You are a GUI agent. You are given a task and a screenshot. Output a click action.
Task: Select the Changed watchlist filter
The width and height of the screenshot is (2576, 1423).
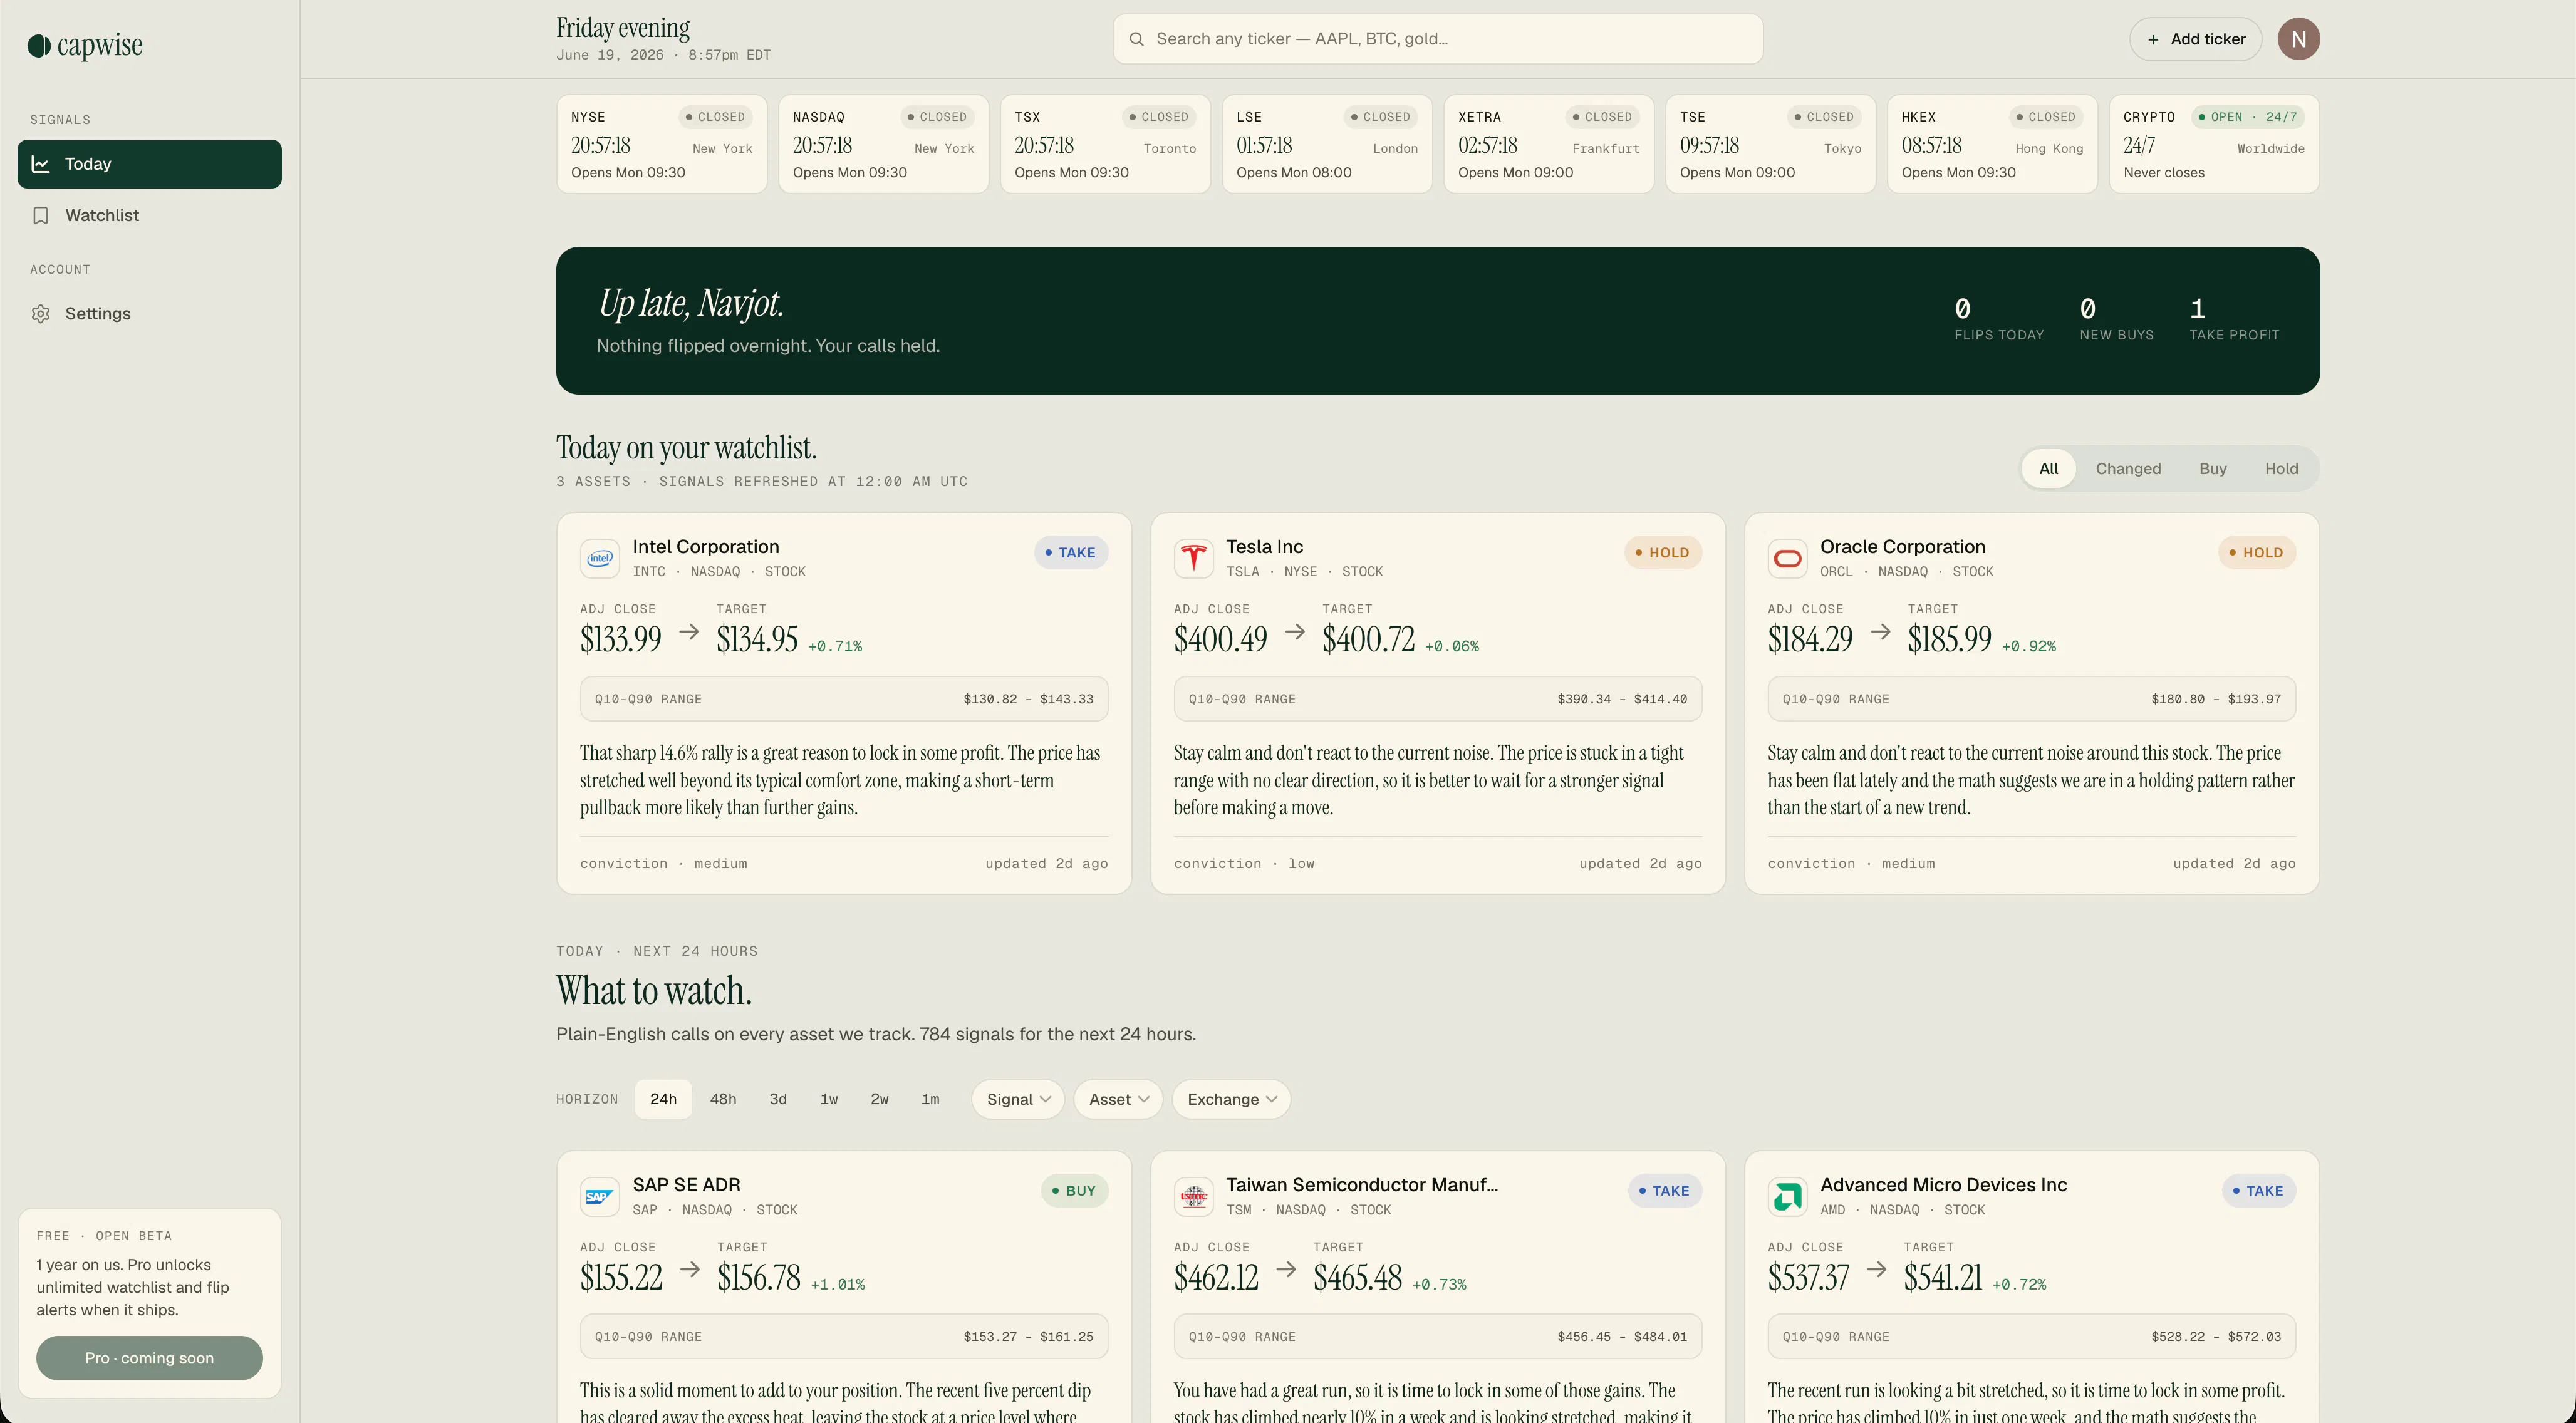pos(2128,469)
